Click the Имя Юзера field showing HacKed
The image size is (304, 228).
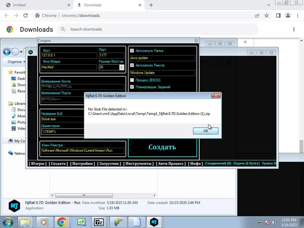pos(69,67)
